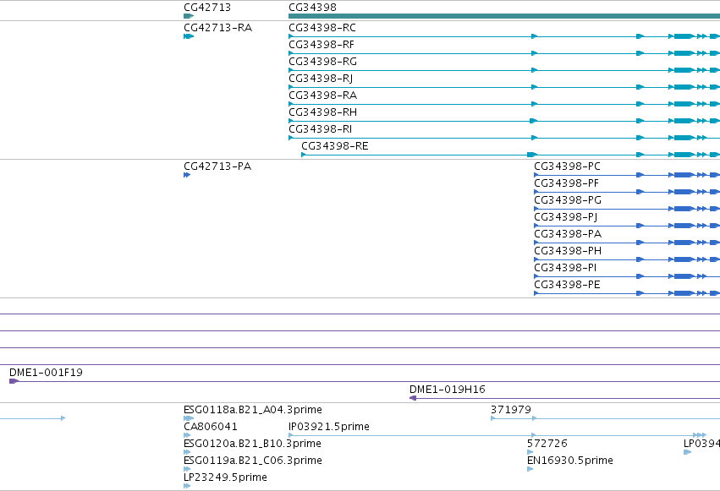This screenshot has width=720, height=491.
Task: Select feature 371979 label
Action: 511,410
